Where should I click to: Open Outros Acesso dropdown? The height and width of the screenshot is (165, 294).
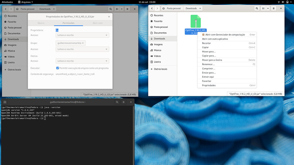pyautogui.click(x=82, y=61)
